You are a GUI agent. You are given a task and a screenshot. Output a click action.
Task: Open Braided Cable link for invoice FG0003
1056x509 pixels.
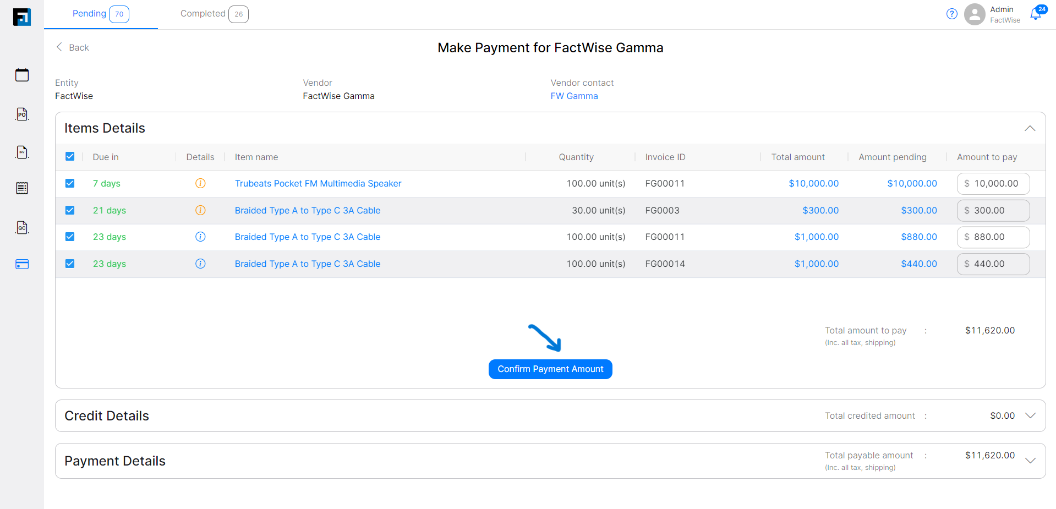[x=308, y=210]
